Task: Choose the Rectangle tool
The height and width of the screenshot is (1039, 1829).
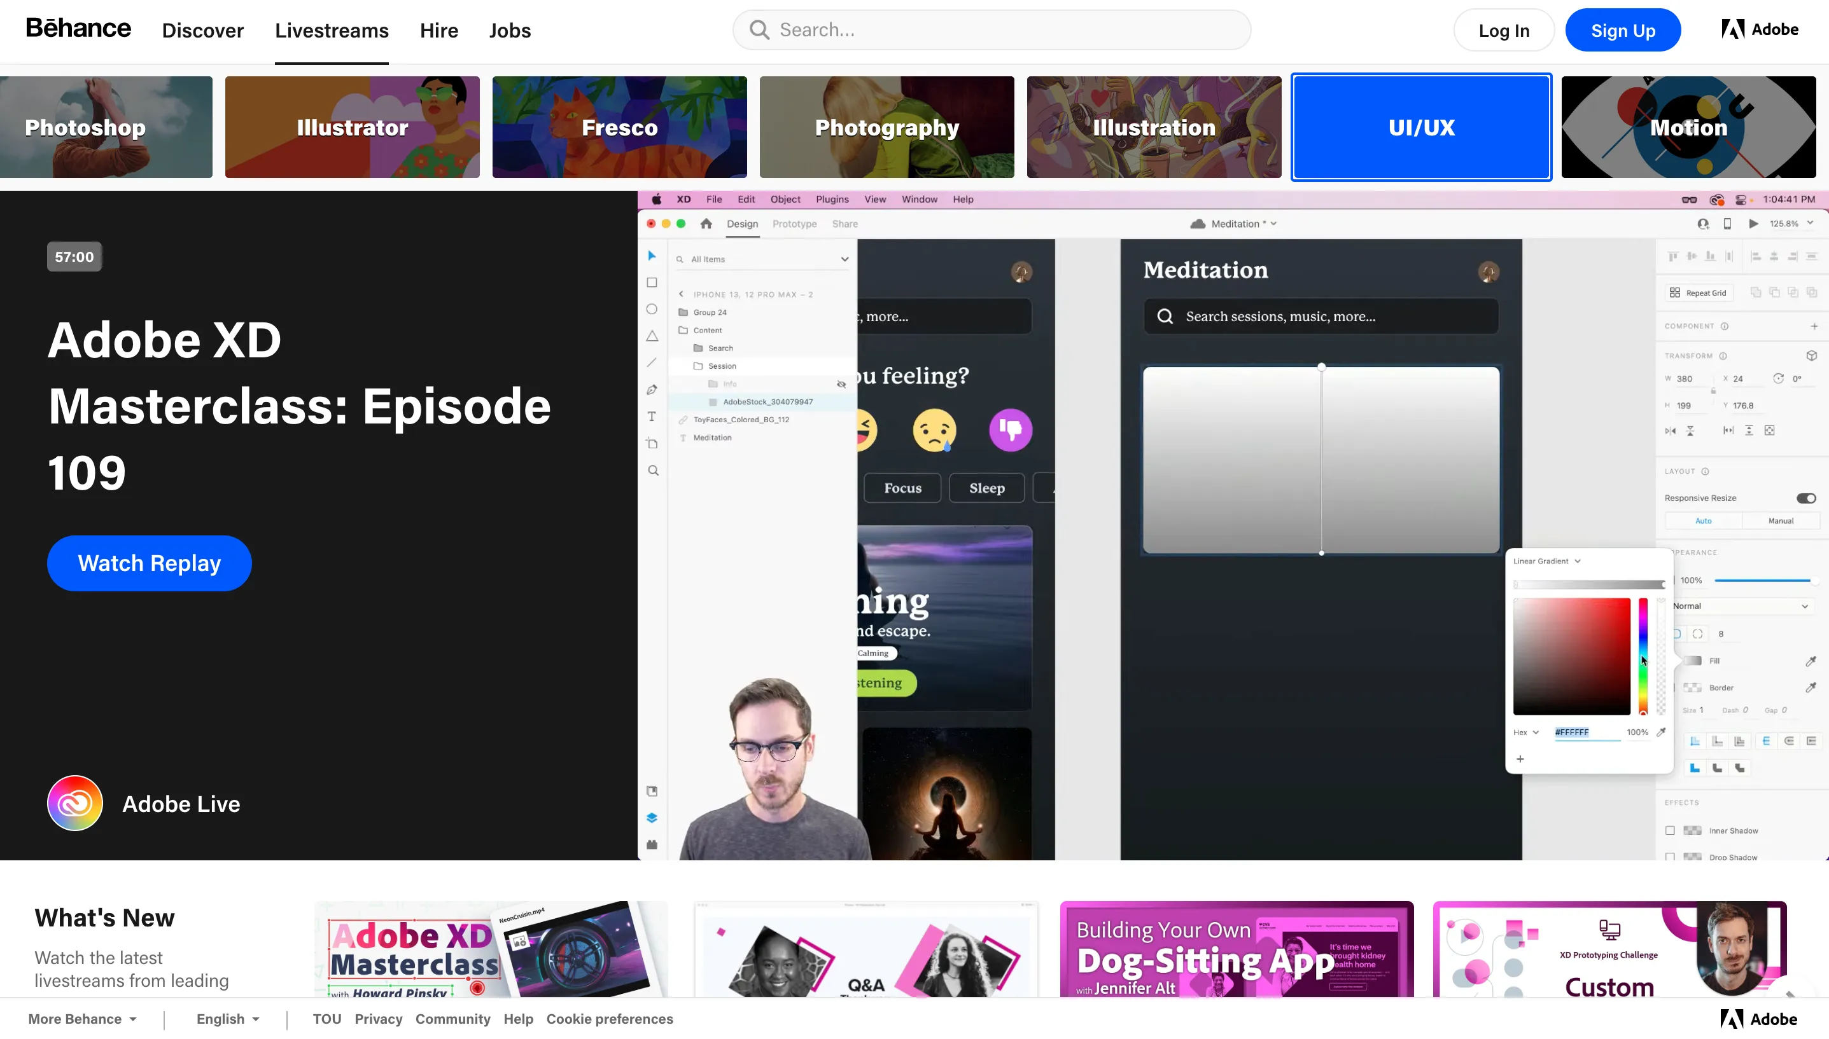Action: 651,282
